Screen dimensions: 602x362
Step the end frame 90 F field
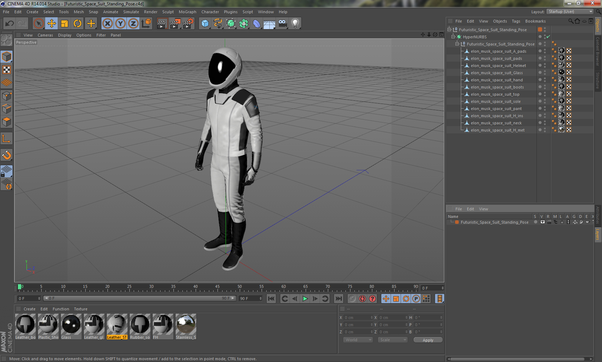pyautogui.click(x=261, y=299)
